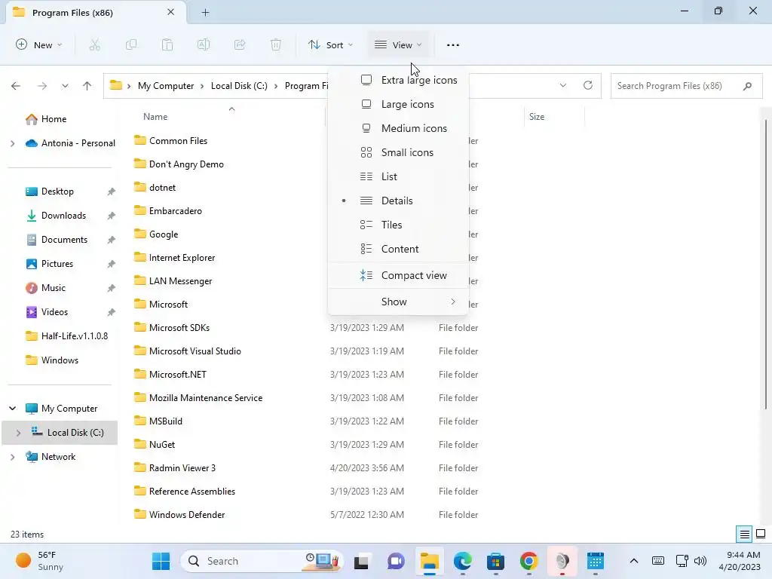Open address bar history dropdown
Viewport: 772px width, 579px height.
click(x=562, y=85)
